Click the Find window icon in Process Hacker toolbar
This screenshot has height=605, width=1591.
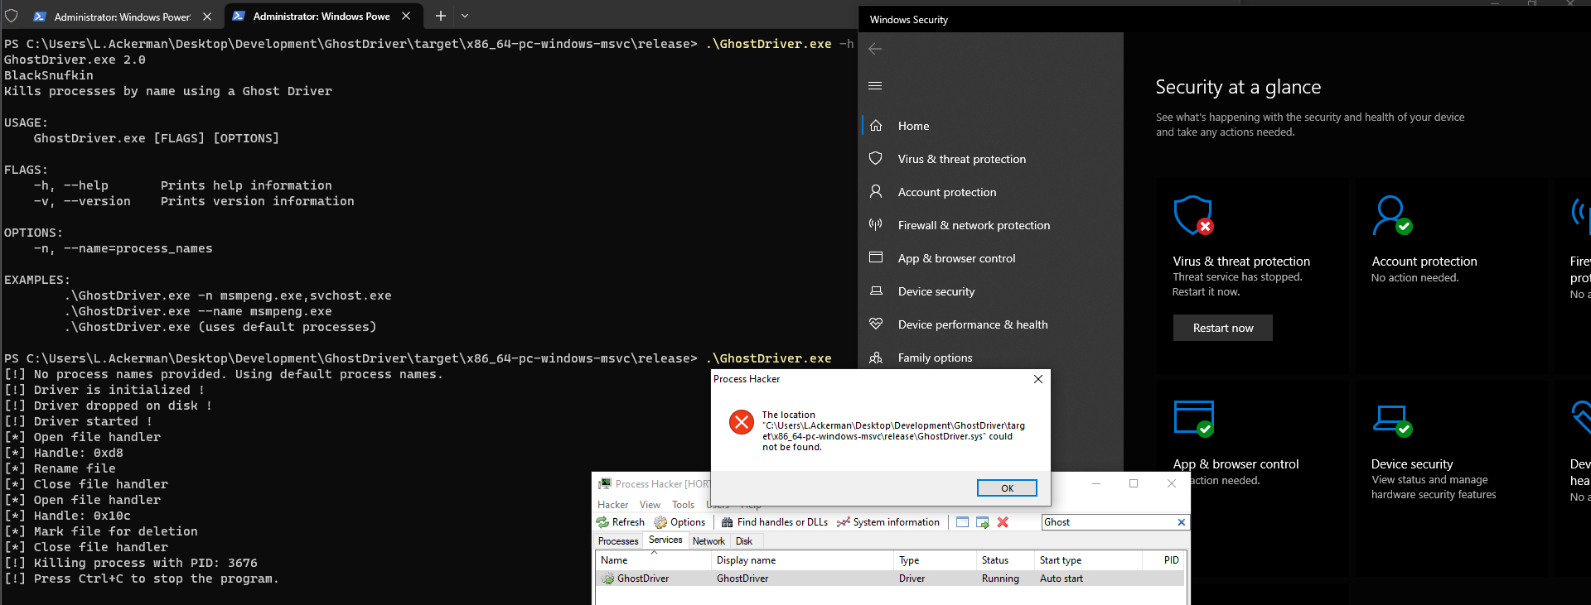(962, 522)
